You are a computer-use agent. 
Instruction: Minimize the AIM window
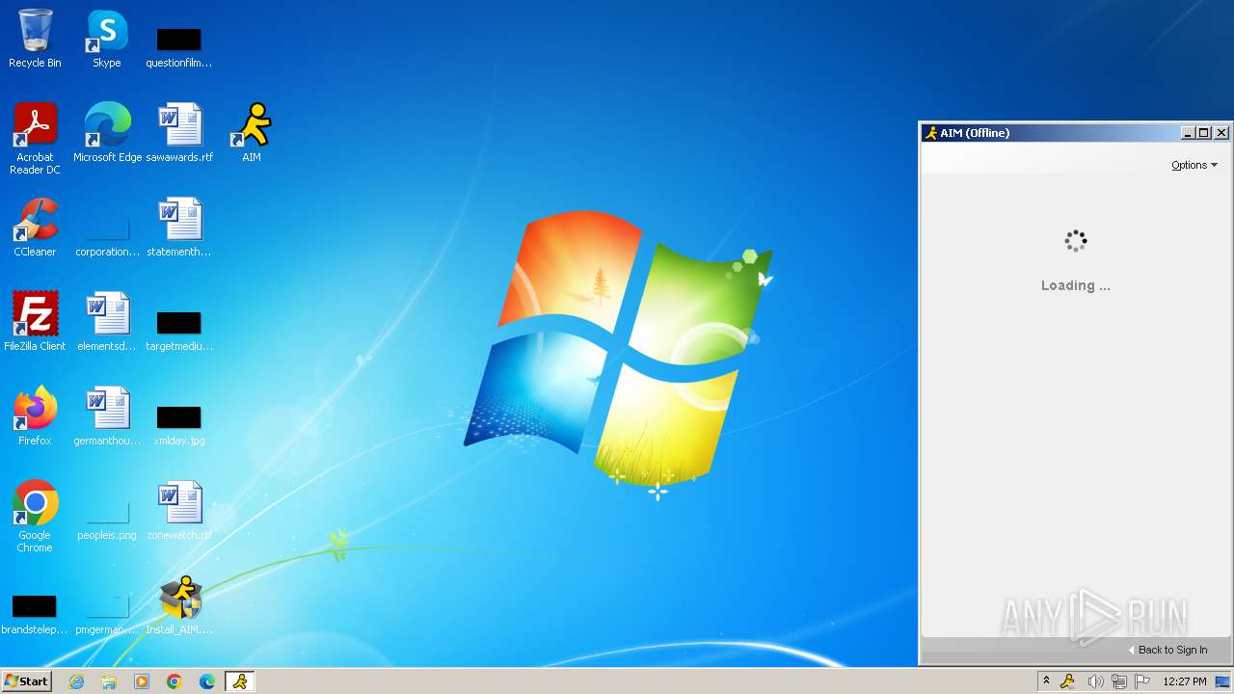coord(1189,133)
